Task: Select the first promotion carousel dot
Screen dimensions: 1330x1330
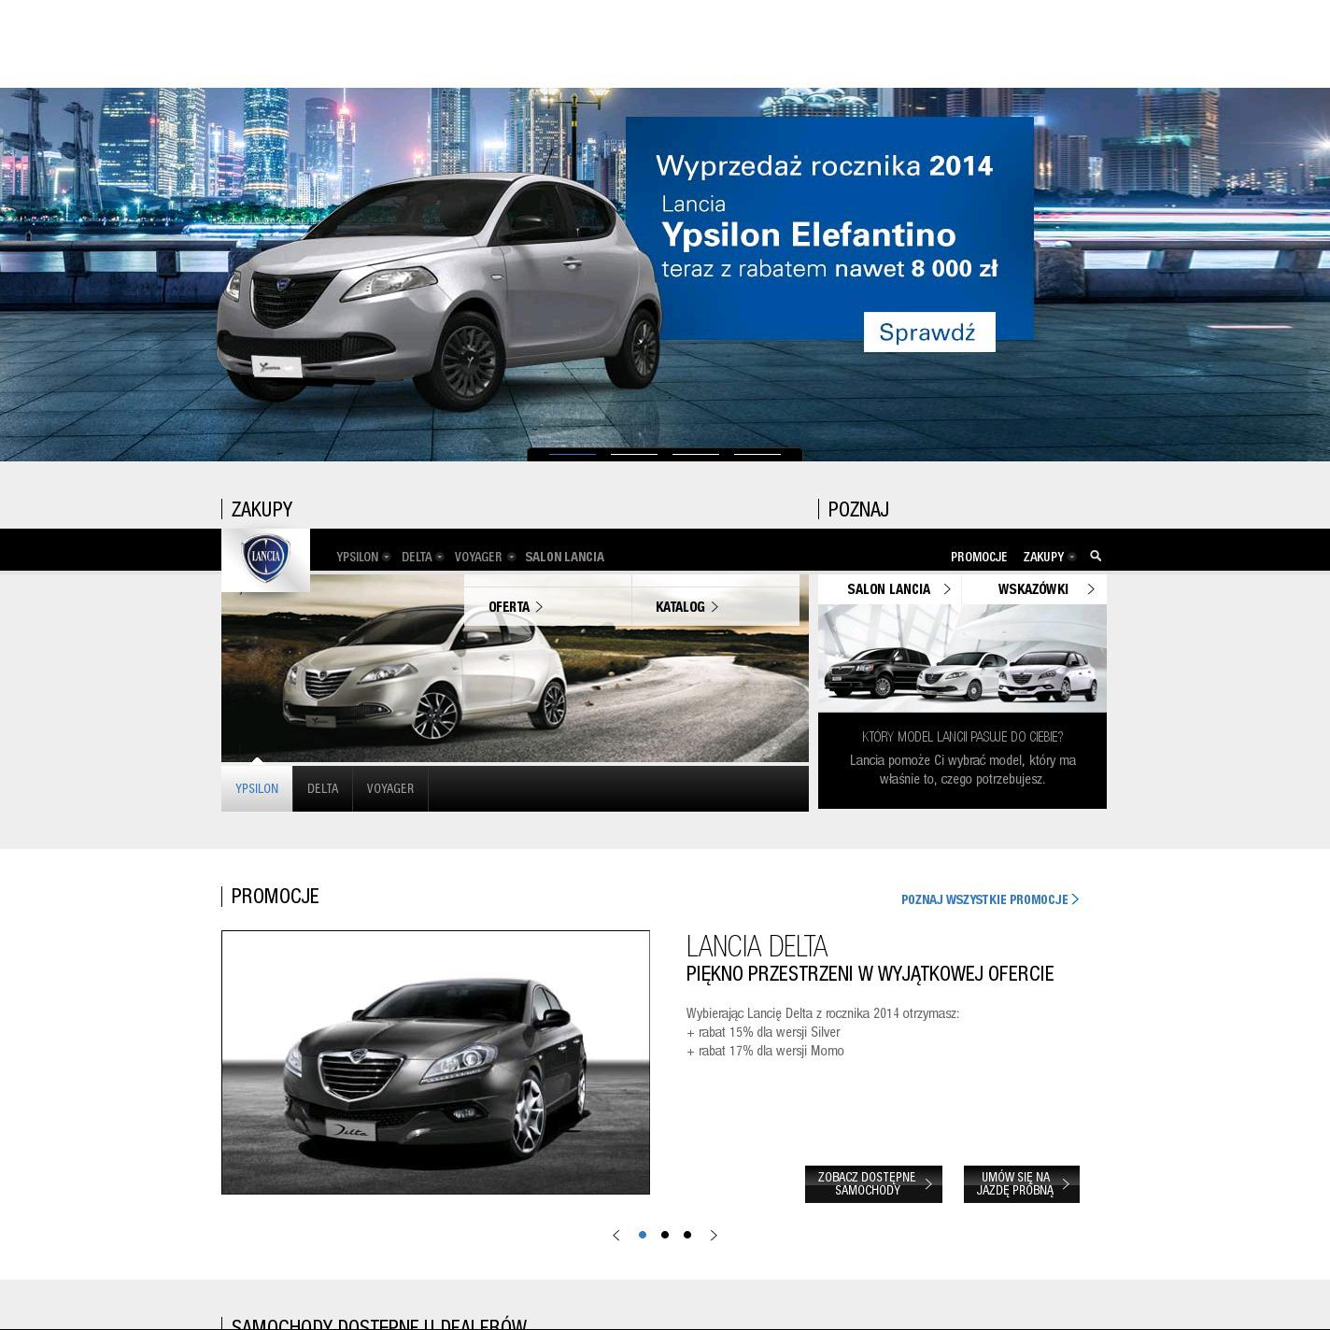Action: coord(643,1235)
